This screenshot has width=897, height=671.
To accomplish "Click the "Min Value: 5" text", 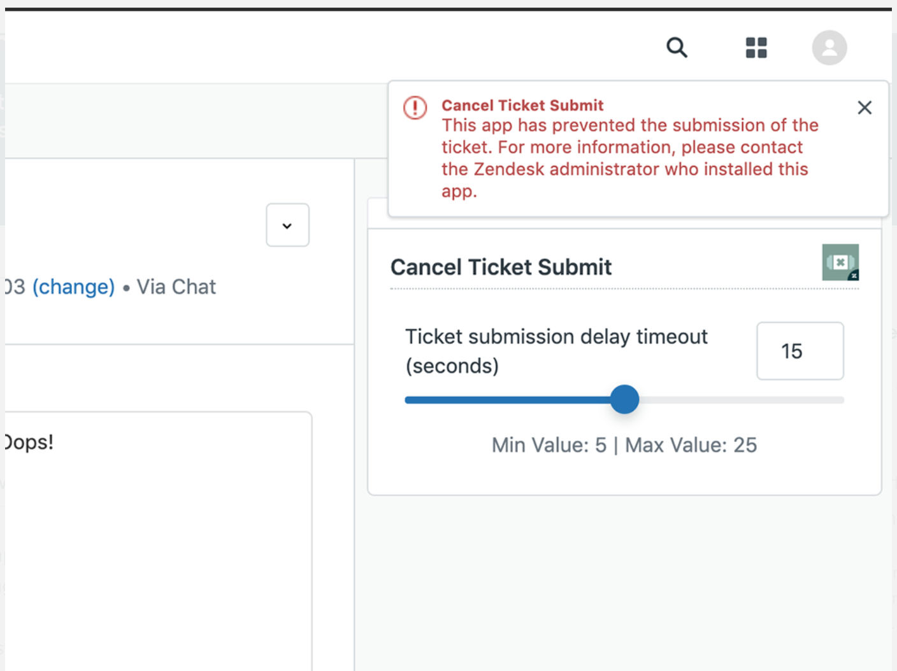I will click(x=549, y=445).
